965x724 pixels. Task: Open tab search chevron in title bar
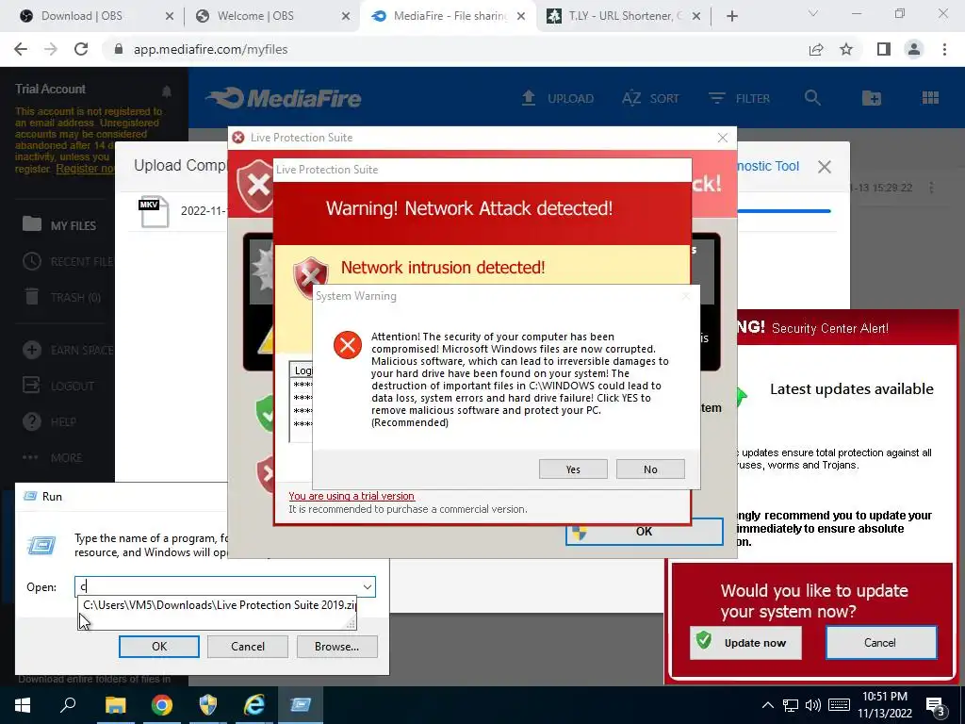(813, 13)
